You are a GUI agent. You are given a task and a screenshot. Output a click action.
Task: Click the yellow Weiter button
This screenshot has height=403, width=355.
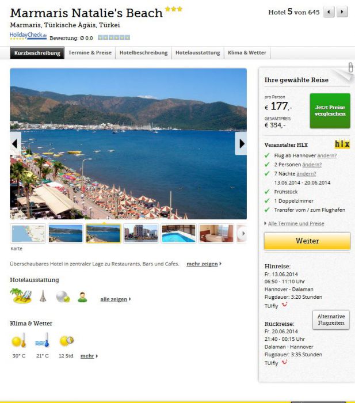(x=307, y=241)
